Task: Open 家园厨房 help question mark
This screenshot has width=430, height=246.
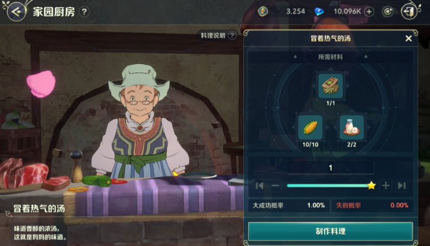Action: 84,12
